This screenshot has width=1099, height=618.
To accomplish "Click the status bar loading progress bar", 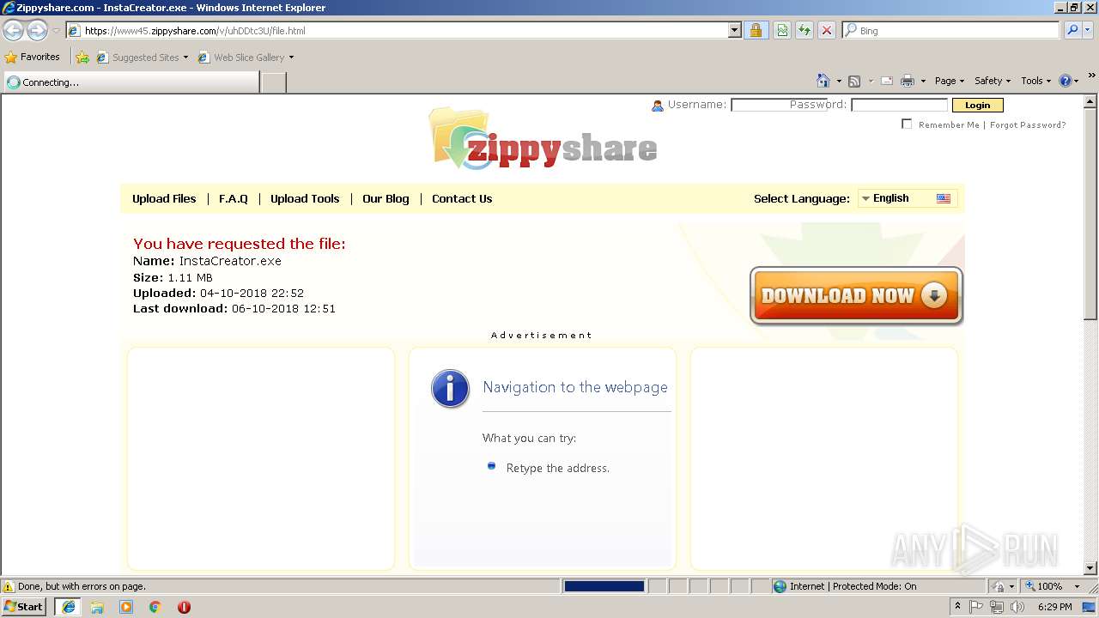I will pyautogui.click(x=604, y=586).
